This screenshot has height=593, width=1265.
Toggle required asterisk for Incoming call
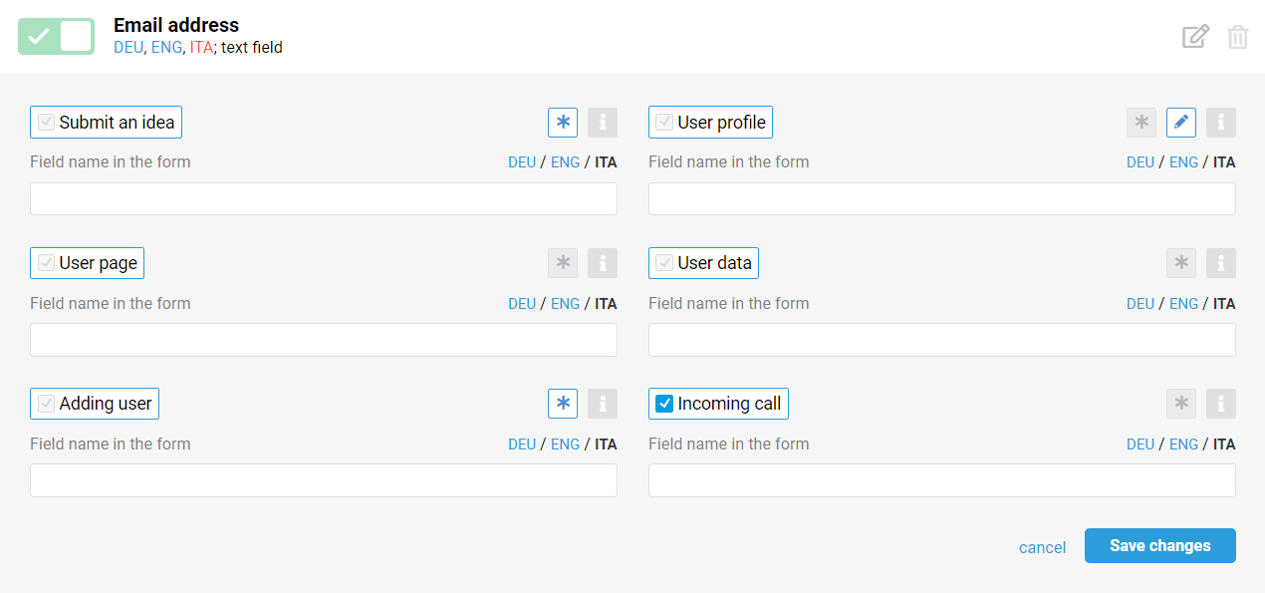[1181, 404]
